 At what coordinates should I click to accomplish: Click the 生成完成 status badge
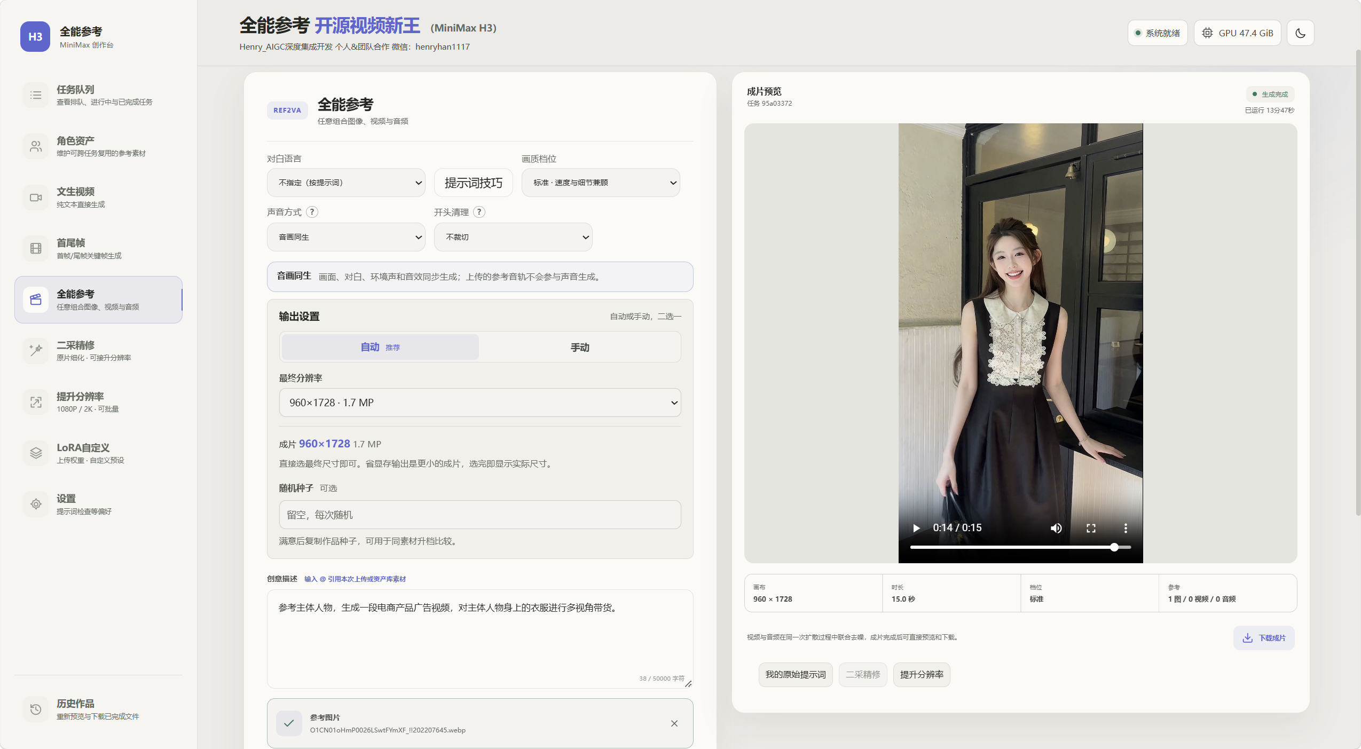pyautogui.click(x=1270, y=94)
